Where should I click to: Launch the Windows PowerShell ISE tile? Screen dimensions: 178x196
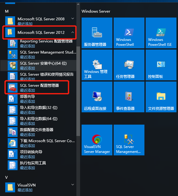pyautogui.click(x=161, y=33)
